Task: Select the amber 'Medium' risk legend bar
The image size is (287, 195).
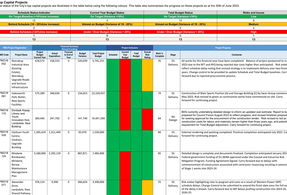Action: pos(254,24)
